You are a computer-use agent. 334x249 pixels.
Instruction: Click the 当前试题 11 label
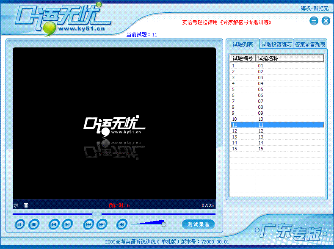click(142, 35)
